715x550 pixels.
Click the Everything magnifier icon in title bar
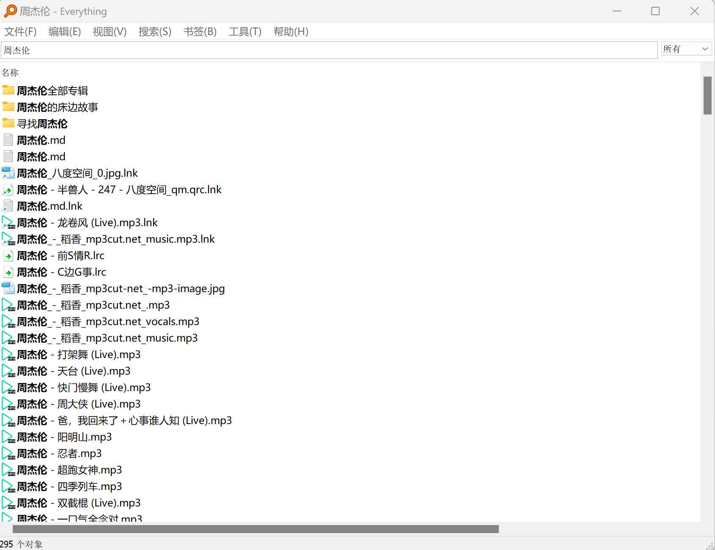[x=11, y=11]
